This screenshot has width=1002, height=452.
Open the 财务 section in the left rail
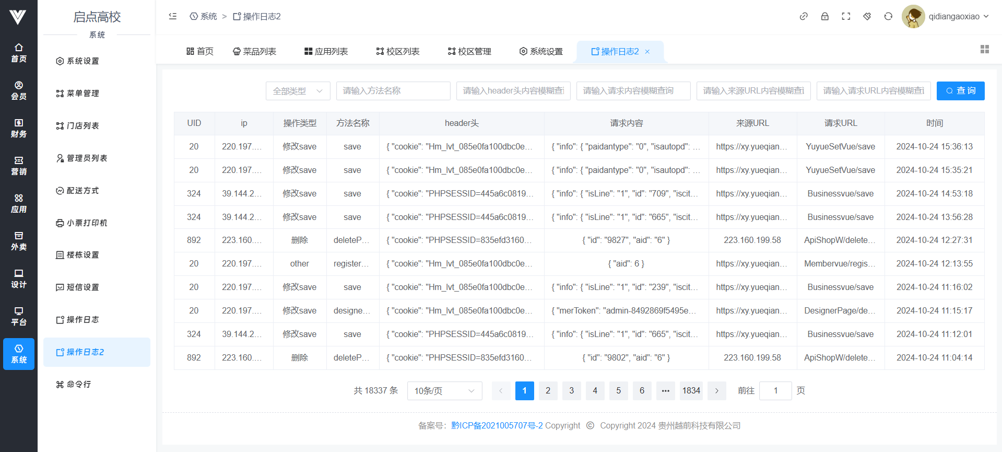pos(19,128)
